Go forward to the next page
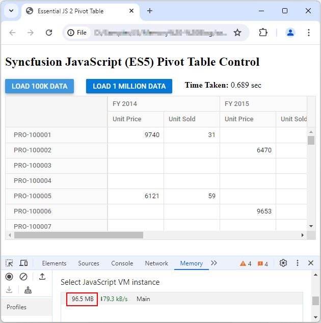 [31, 33]
